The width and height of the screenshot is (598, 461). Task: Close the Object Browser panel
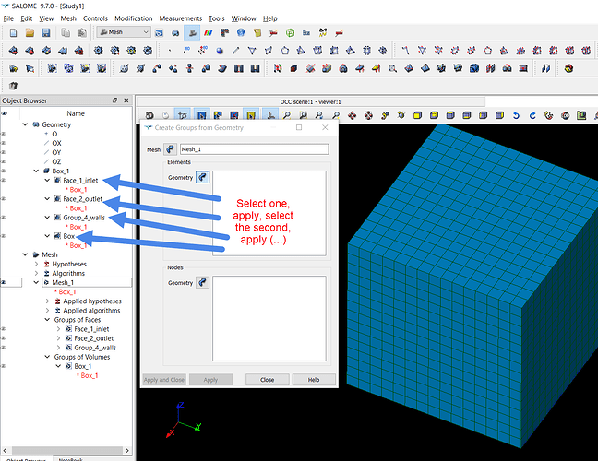point(126,100)
